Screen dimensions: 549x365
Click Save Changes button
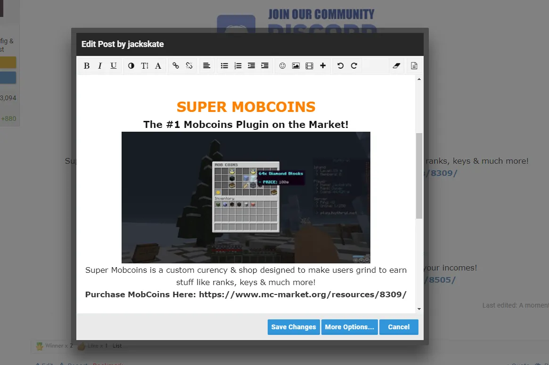click(x=294, y=327)
